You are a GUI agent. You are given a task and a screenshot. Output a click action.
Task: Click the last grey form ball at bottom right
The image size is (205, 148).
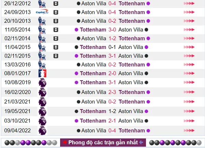tap(199, 143)
